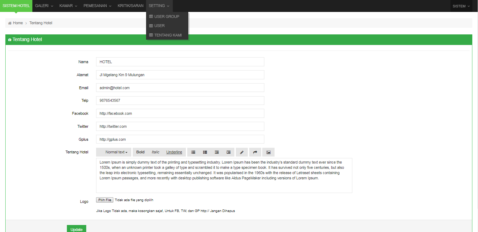Click the outdent icon in editor toolbar
The image size is (478, 232).
(x=217, y=152)
